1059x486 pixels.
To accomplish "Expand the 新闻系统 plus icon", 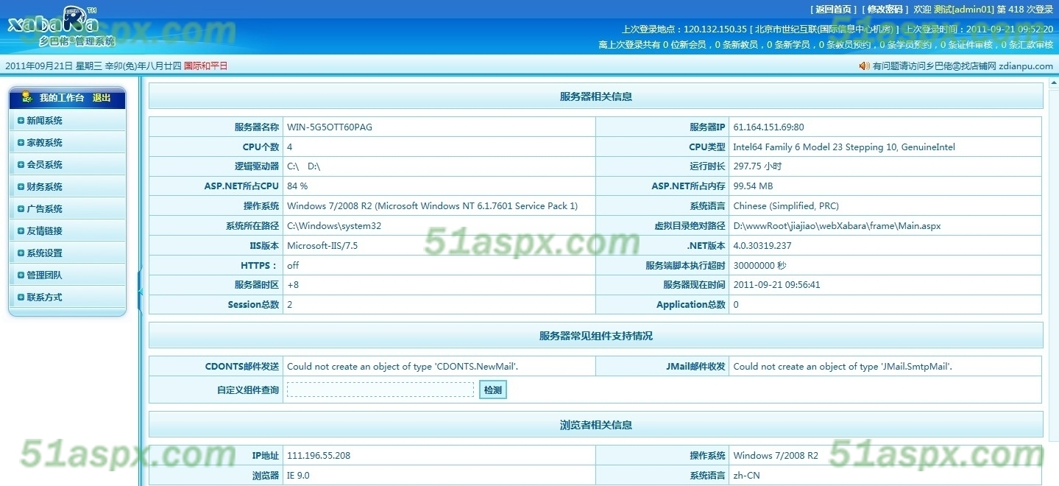I will pos(21,120).
